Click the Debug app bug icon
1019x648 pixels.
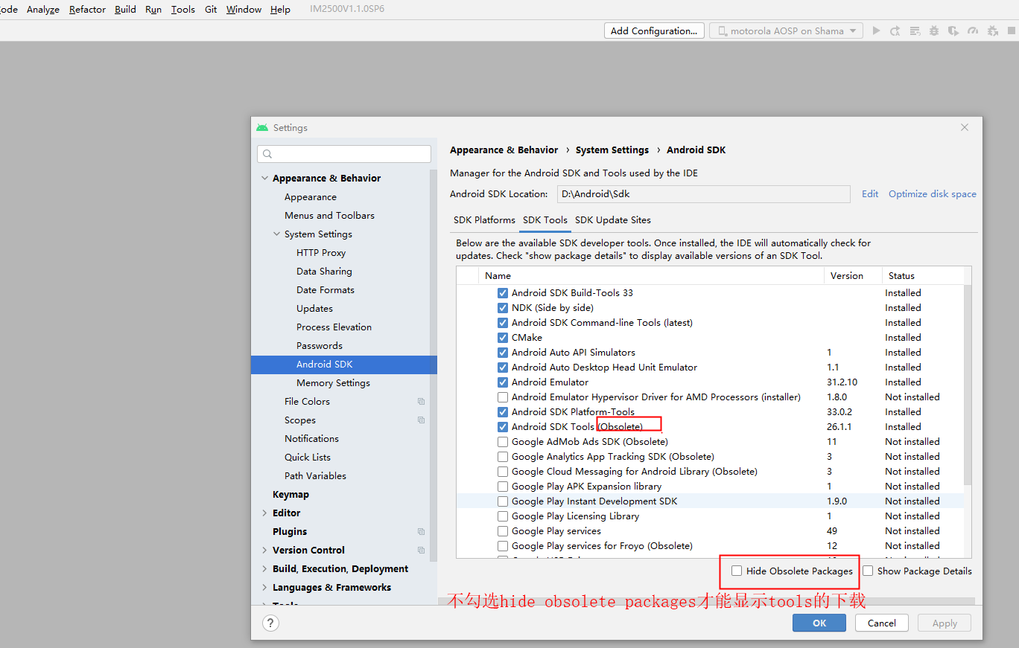click(934, 31)
